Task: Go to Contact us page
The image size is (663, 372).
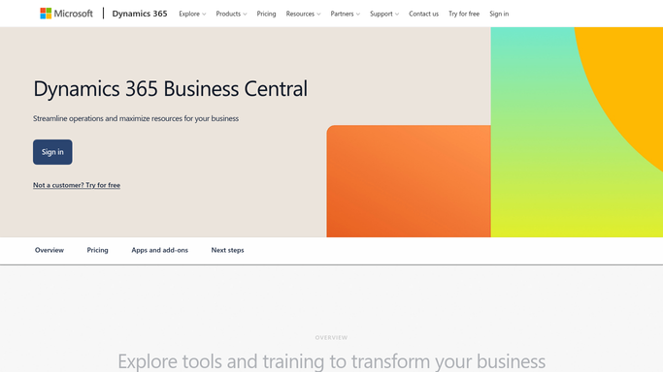Action: click(x=423, y=14)
